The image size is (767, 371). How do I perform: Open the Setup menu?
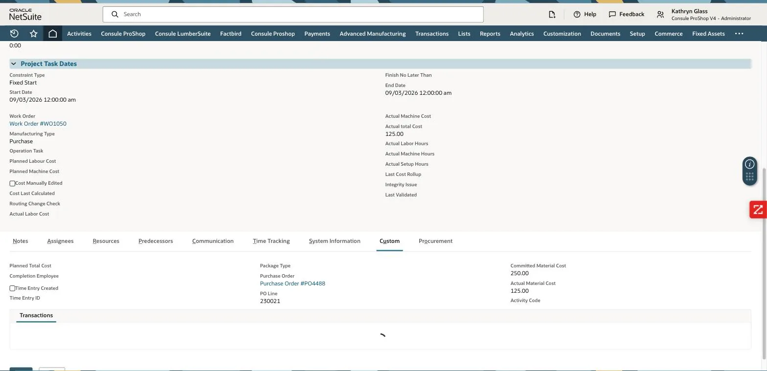pos(637,34)
